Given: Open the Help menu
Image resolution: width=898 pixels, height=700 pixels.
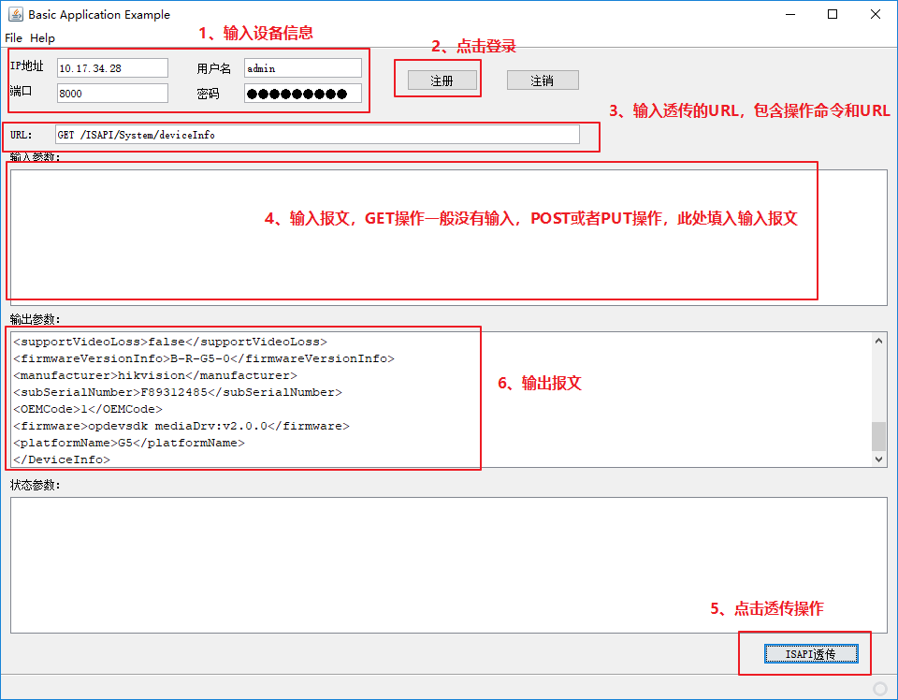Looking at the screenshot, I should 42,38.
